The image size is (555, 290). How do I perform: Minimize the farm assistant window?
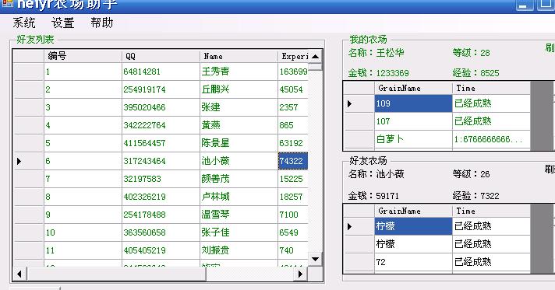pyautogui.click(x=525, y=5)
